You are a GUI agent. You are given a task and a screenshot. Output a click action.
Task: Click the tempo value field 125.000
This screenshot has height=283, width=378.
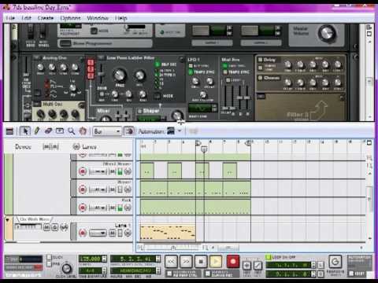tap(90, 259)
